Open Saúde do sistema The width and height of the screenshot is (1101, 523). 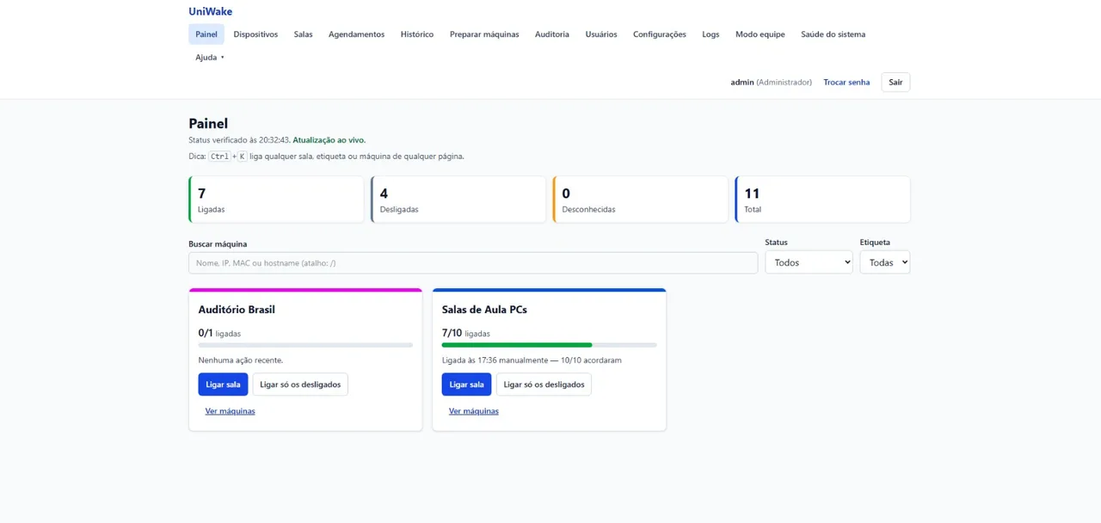pos(833,34)
